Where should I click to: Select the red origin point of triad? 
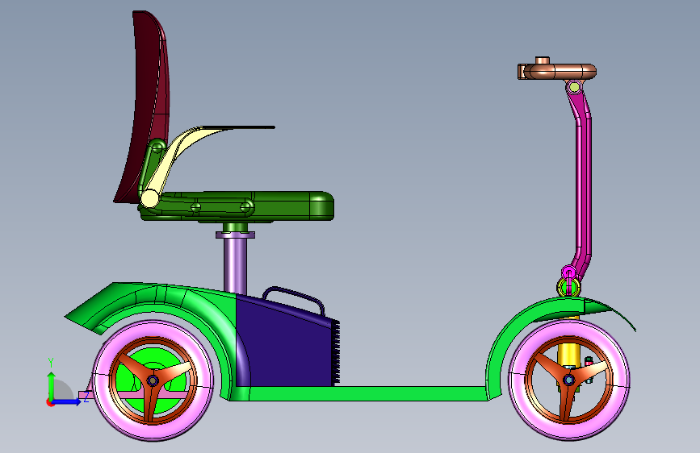pyautogui.click(x=49, y=402)
